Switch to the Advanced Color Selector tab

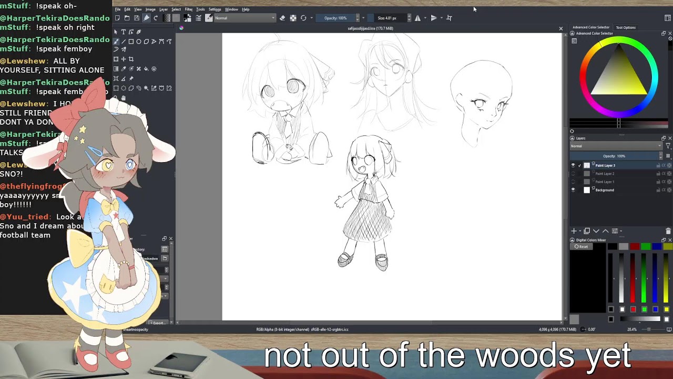(591, 27)
